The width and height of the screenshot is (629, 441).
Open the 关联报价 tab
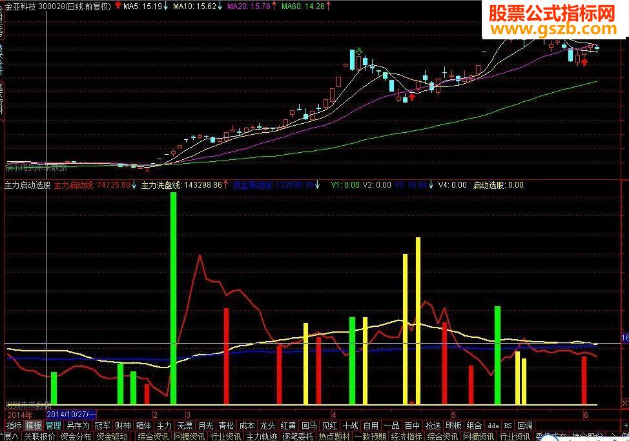(x=39, y=436)
